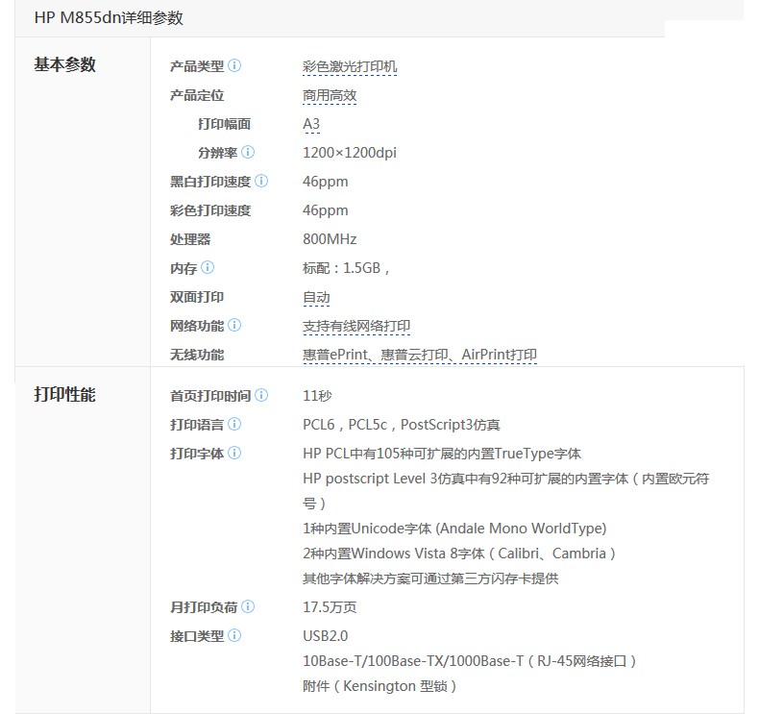Open the 彩色激光打印机 link
This screenshot has height=714, width=759.
(350, 66)
